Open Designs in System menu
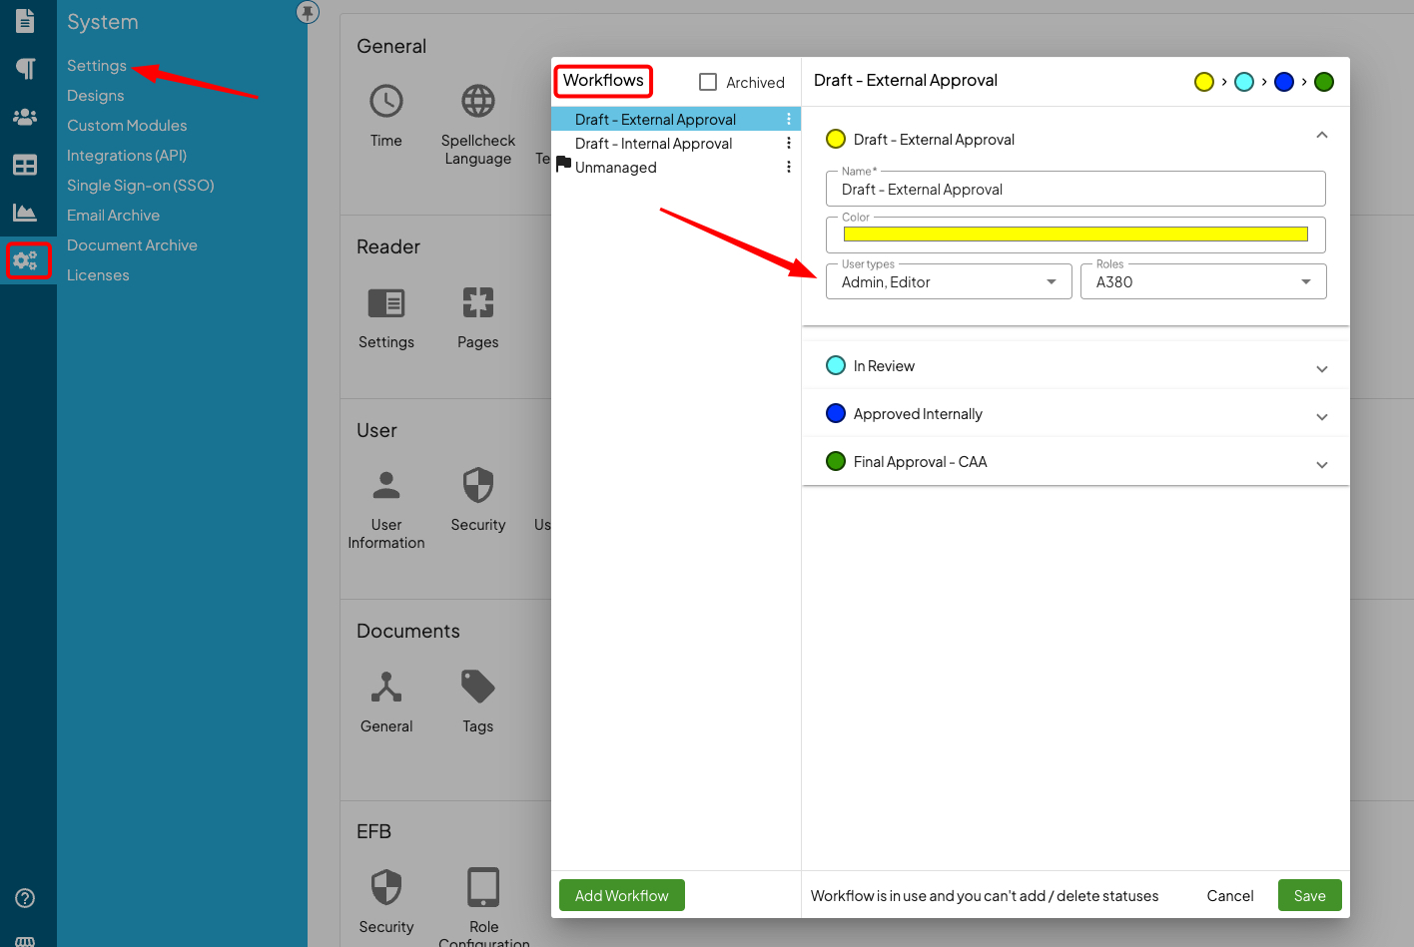Screen dimensions: 1414x947 96,96
